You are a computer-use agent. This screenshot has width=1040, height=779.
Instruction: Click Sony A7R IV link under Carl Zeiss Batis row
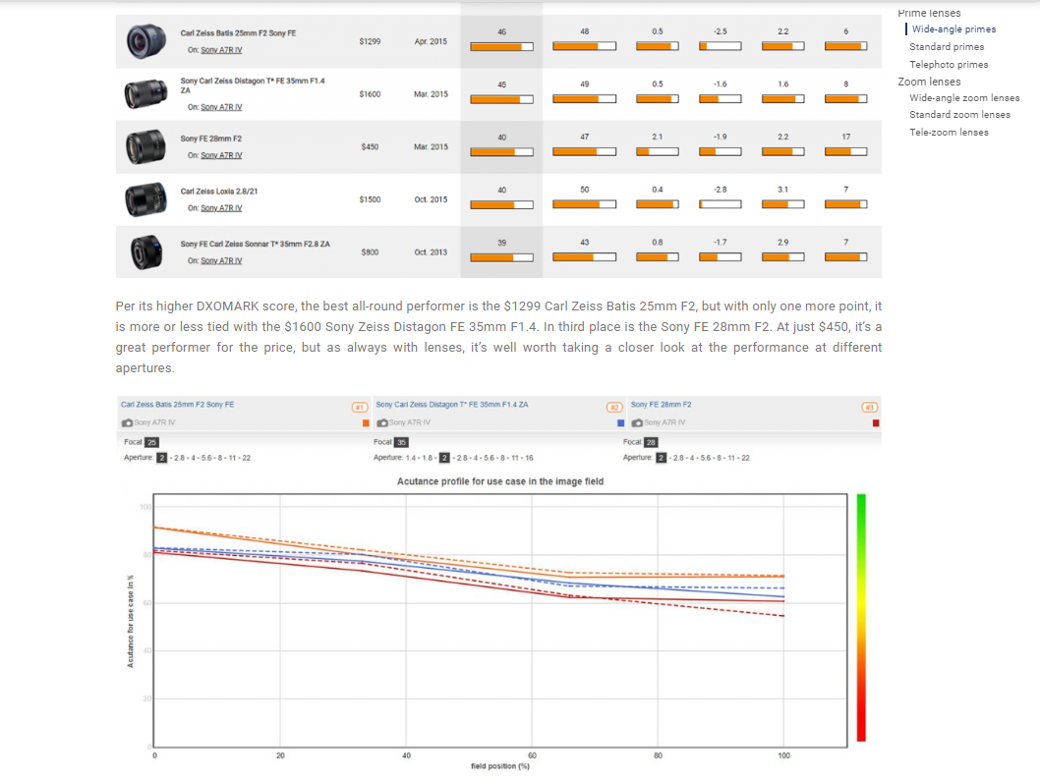pos(221,50)
